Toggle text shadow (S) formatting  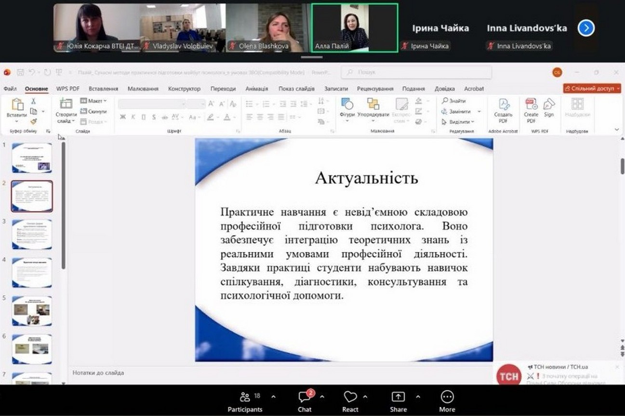(x=154, y=117)
